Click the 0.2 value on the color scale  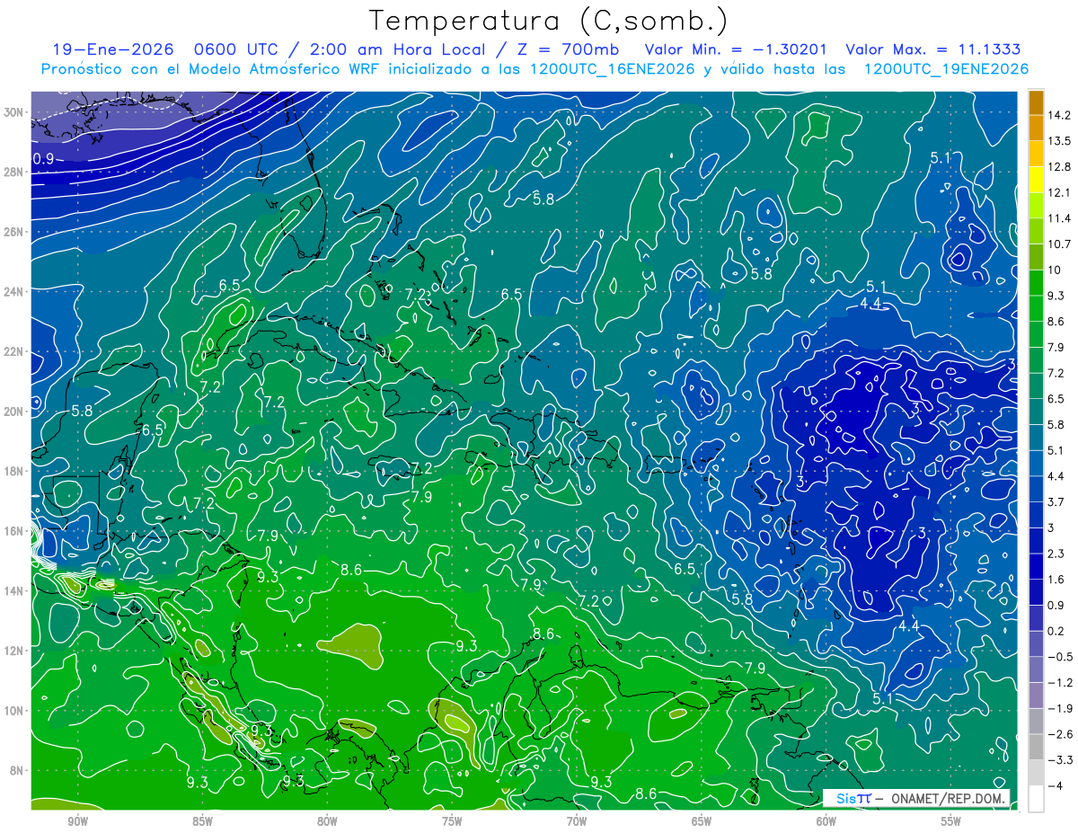(x=1056, y=630)
